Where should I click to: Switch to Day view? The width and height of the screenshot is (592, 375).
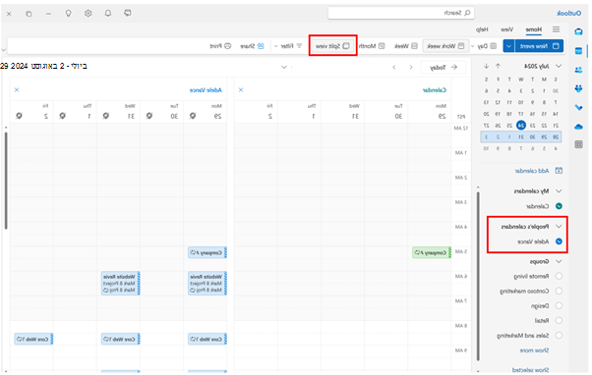pyautogui.click(x=487, y=46)
